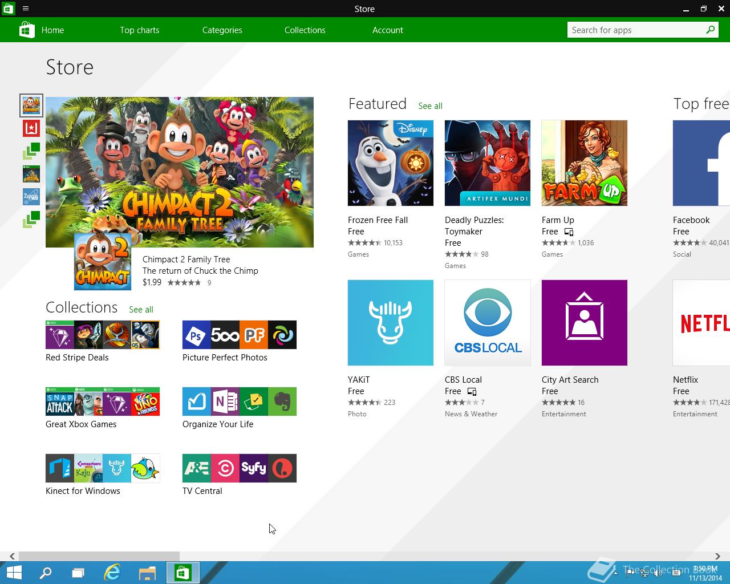Screen dimensions: 730x584
Task: Open Categories menu
Action: tap(222, 30)
